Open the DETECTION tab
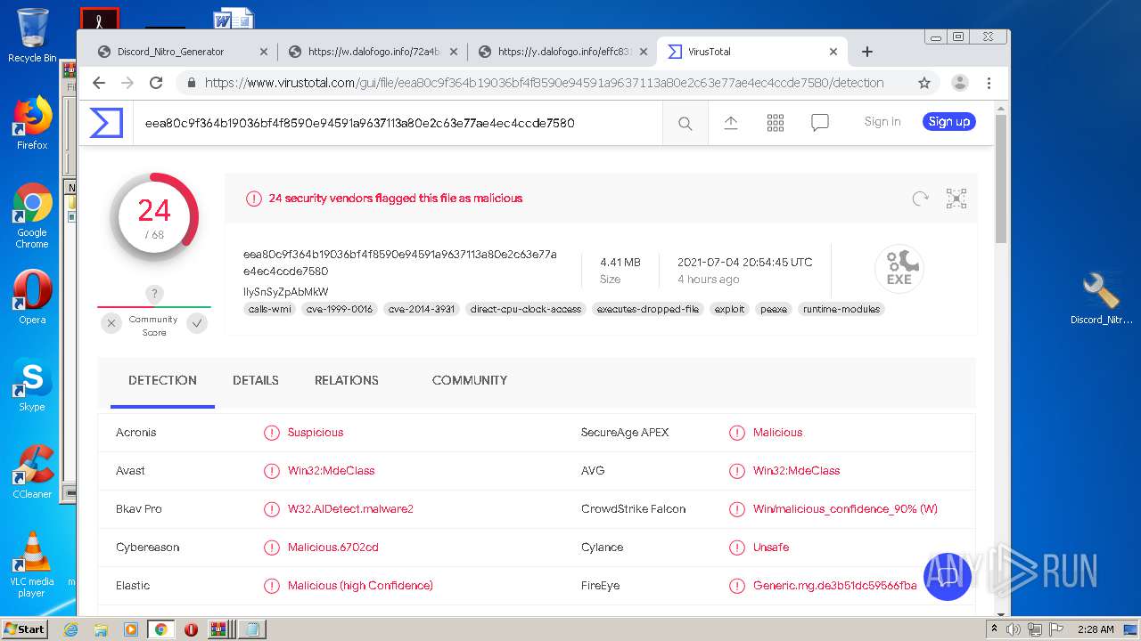 pyautogui.click(x=162, y=380)
